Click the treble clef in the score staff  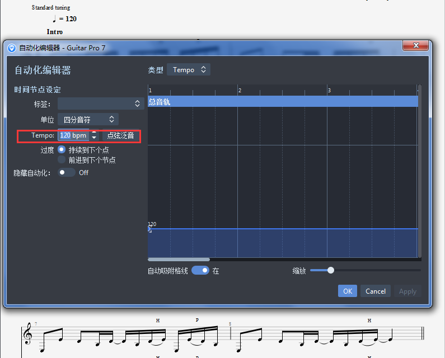pyautogui.click(x=27, y=333)
